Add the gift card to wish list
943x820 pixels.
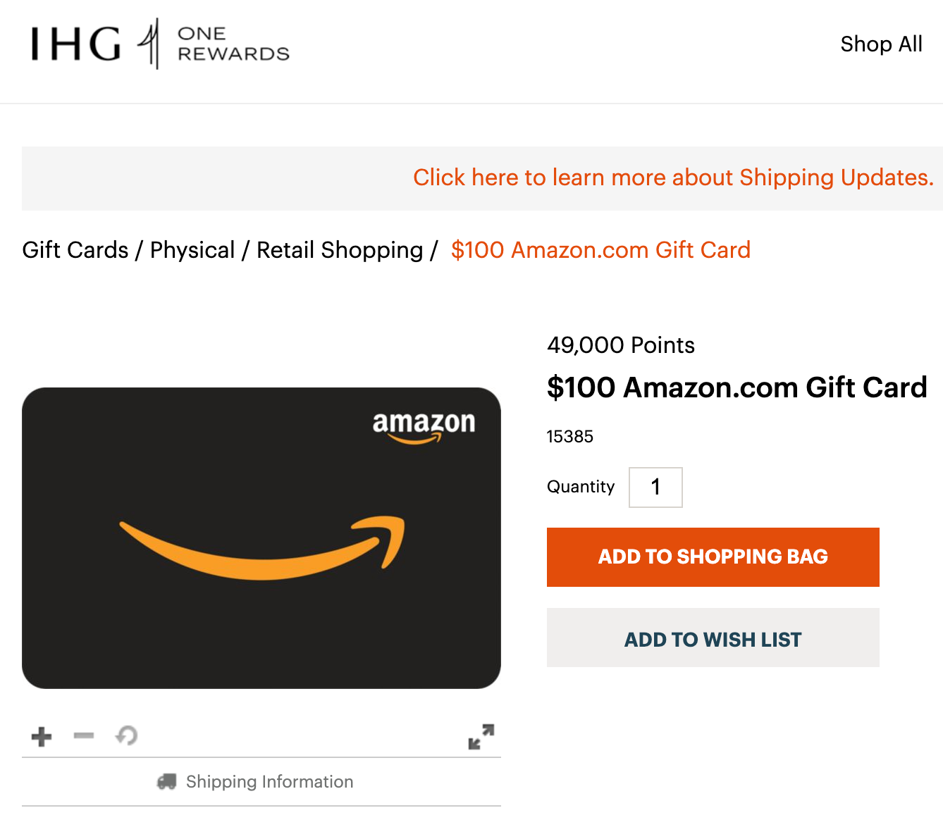click(713, 638)
